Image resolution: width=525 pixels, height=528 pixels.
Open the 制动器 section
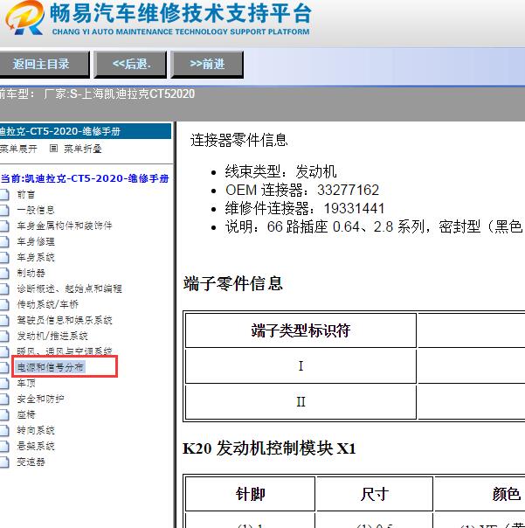[x=31, y=273]
